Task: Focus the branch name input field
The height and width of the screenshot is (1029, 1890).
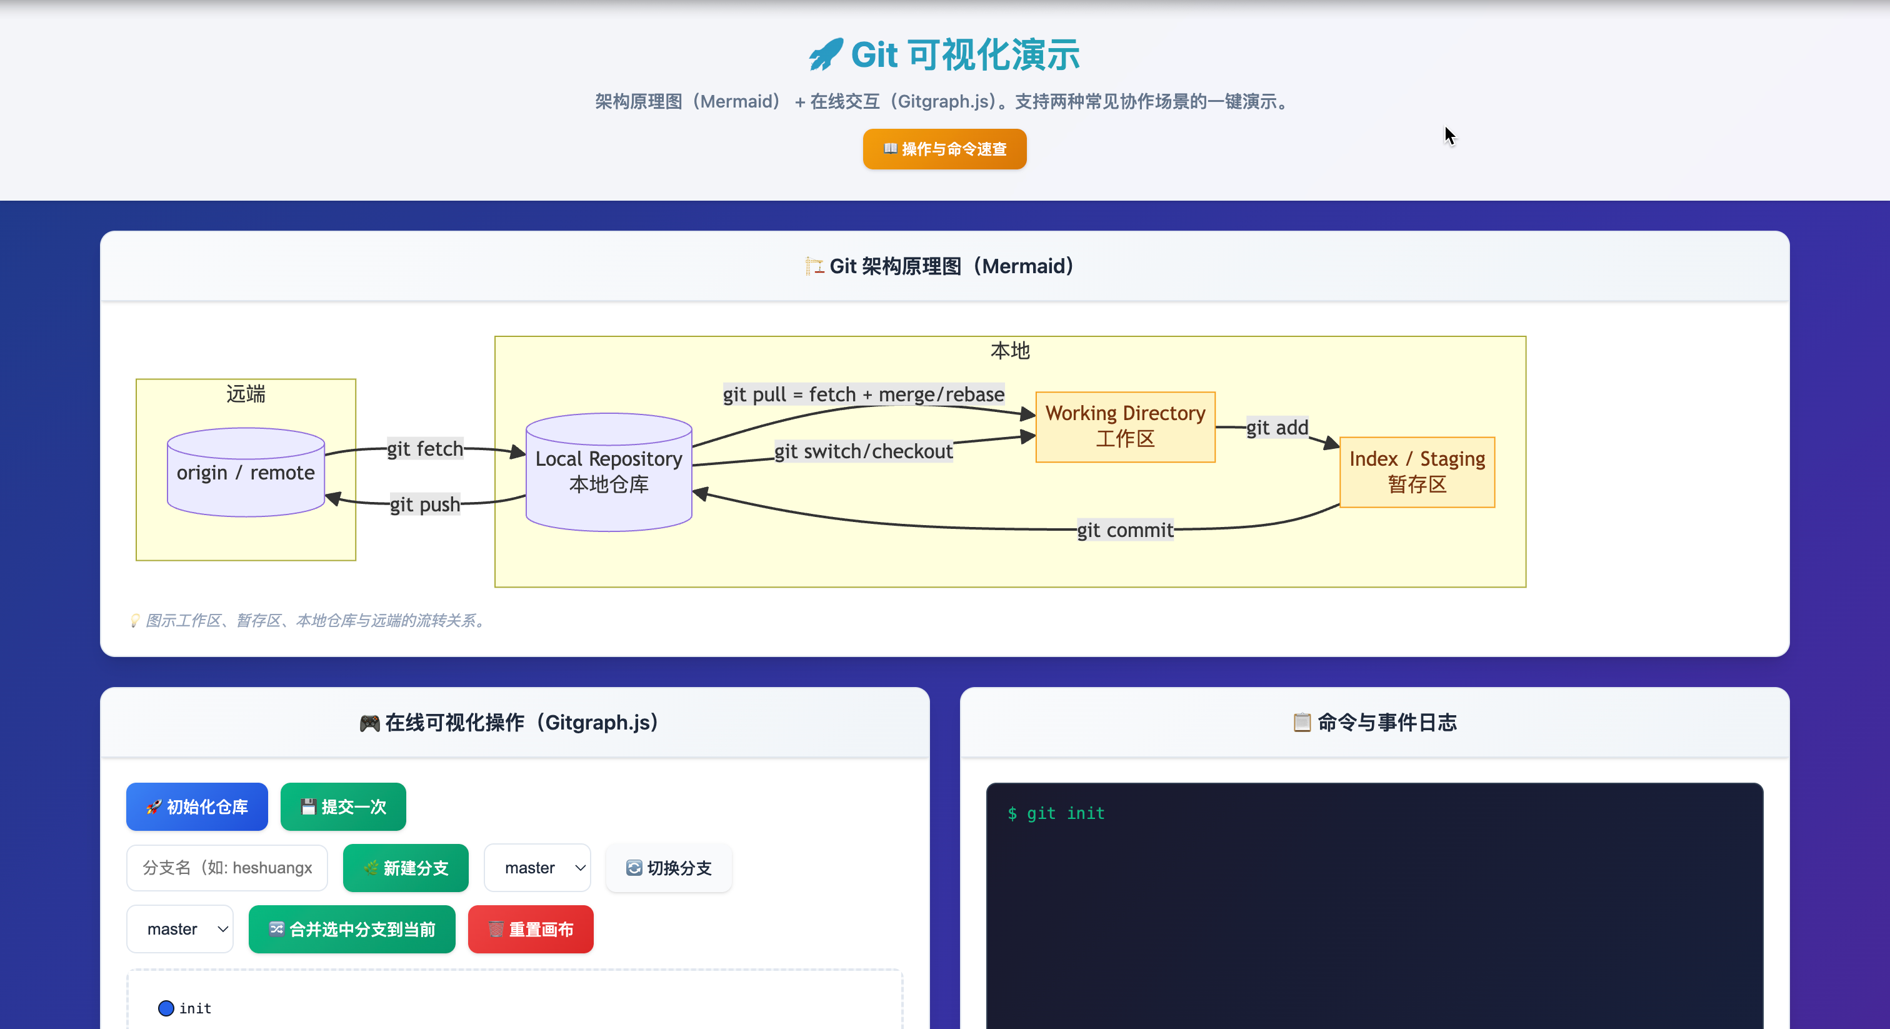Action: 227,868
